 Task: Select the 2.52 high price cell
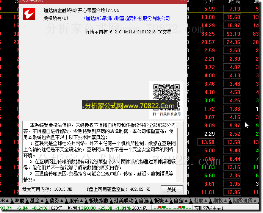[x=232, y=134]
